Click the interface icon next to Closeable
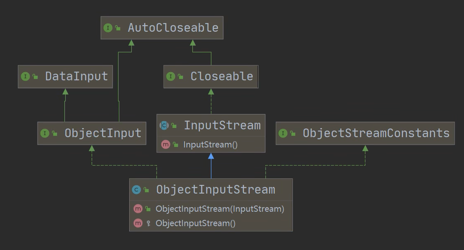Viewport: 464px width, 250px height. coord(170,77)
